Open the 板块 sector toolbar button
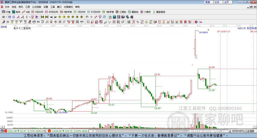The image size is (257, 138). click(x=16, y=12)
